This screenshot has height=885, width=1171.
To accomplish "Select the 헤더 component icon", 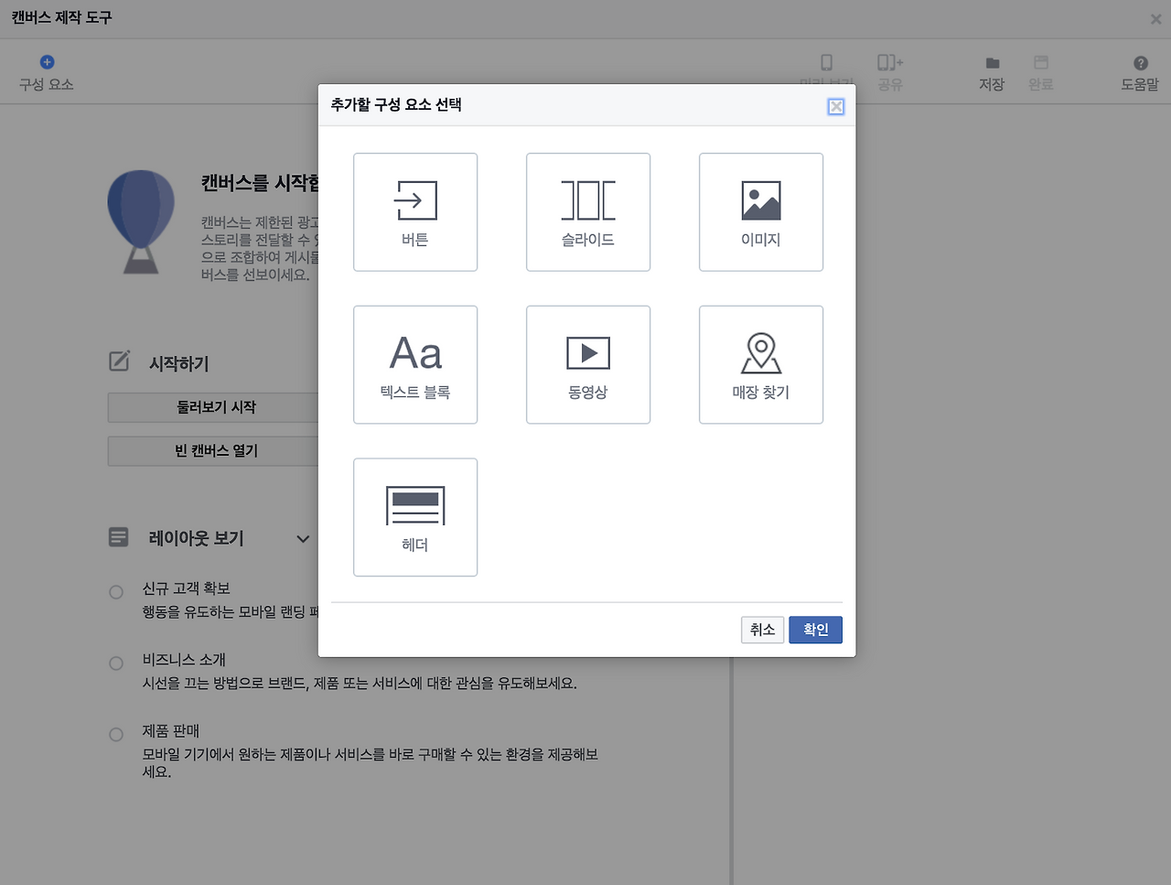I will (x=415, y=517).
